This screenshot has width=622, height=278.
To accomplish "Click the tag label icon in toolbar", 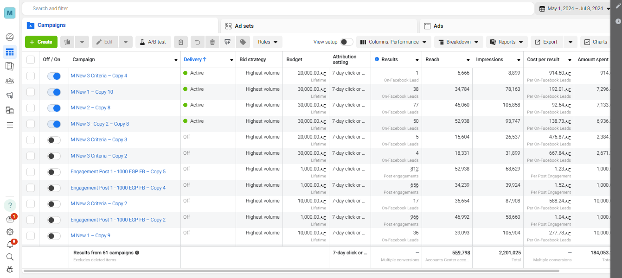I will 243,42.
